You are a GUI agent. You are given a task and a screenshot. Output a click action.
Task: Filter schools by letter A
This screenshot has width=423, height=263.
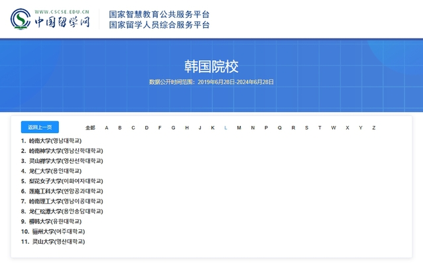pos(107,128)
